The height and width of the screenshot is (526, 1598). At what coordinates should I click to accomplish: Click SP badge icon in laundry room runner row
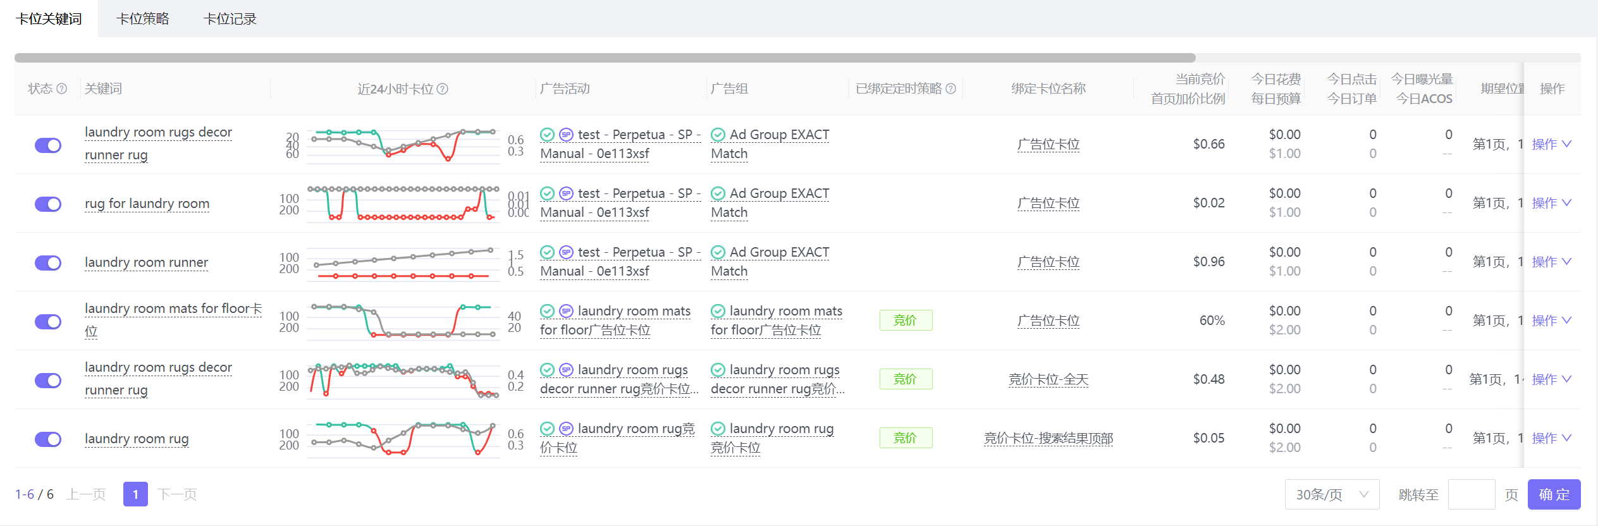(567, 252)
